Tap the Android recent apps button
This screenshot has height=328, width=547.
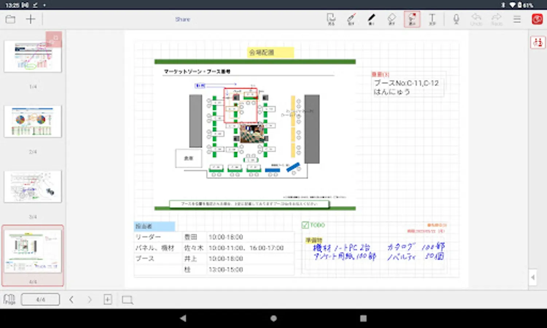click(363, 319)
